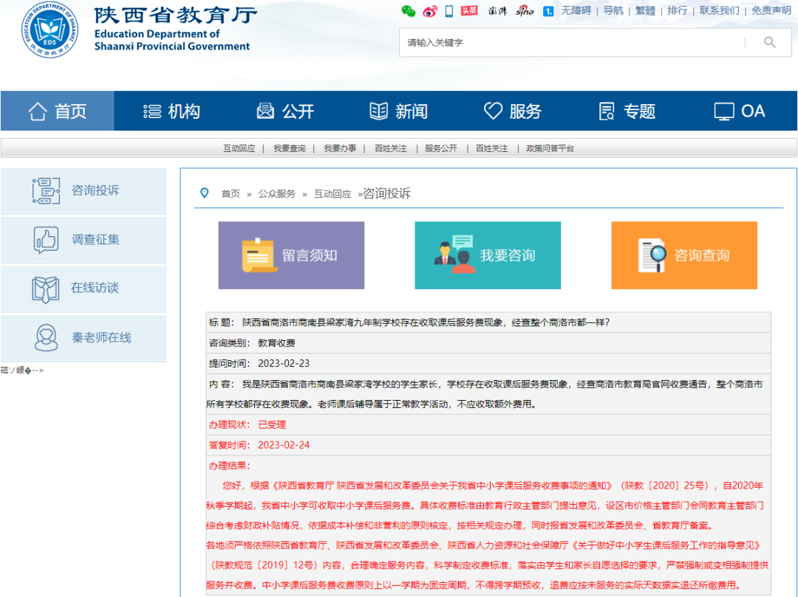798x597 pixels.
Task: Click the 调查征集 thumbs-up sidebar icon
Action: (x=47, y=239)
